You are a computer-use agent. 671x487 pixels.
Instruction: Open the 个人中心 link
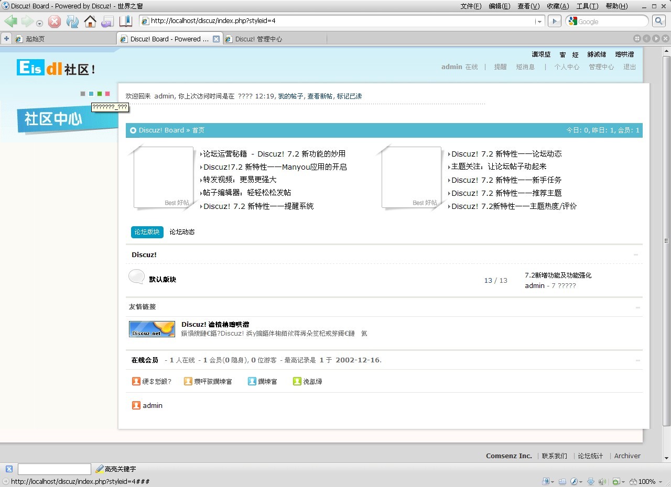tap(567, 67)
